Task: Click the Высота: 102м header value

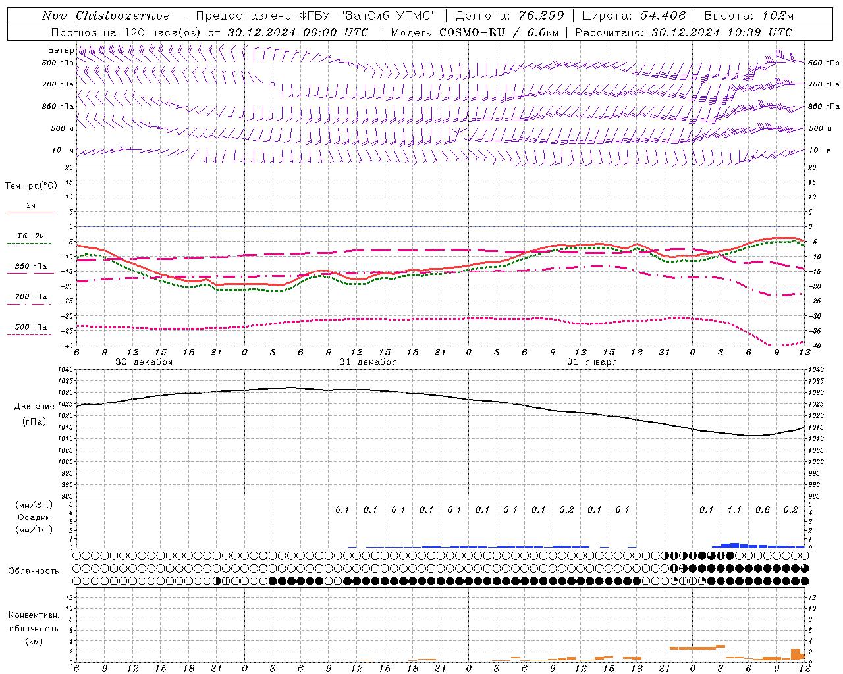Action: [749, 16]
